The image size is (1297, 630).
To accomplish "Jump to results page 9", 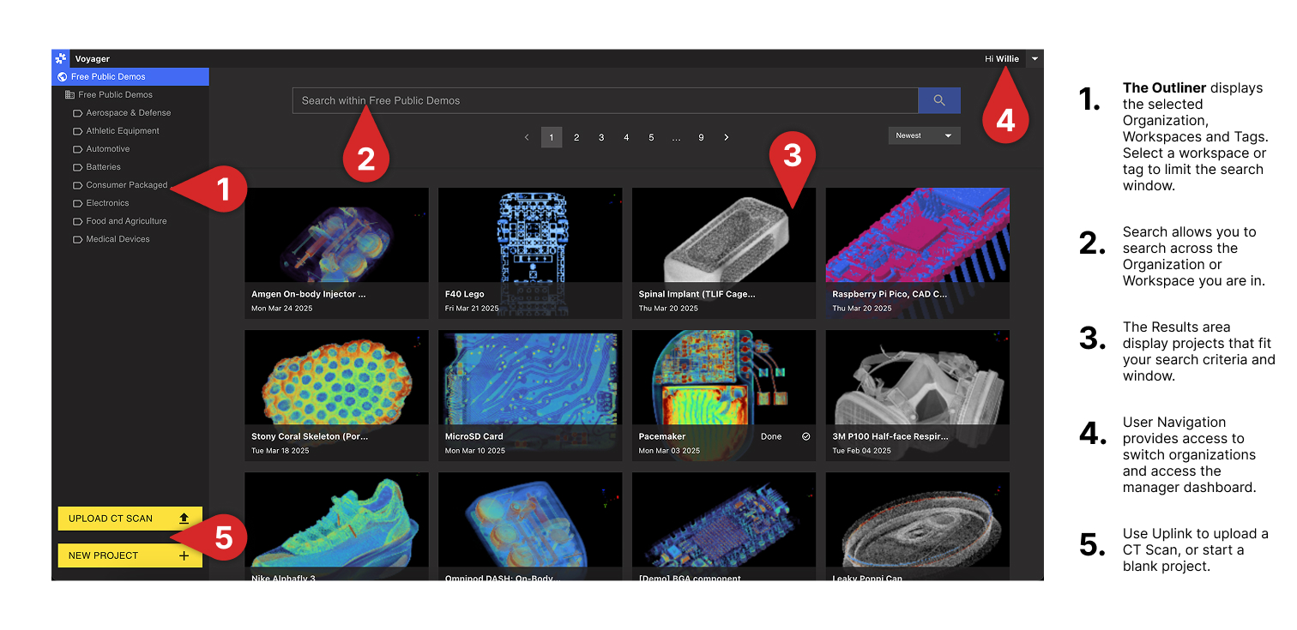I will [701, 137].
